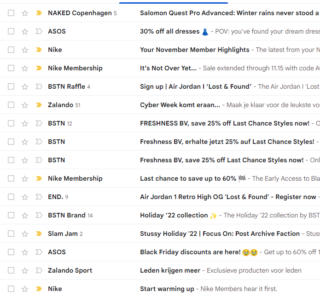Star the ASOS 30% off dresses email

(x=25, y=32)
